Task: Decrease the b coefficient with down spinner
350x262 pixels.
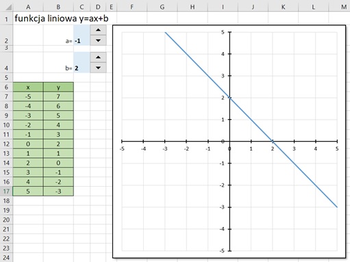Action: click(98, 68)
